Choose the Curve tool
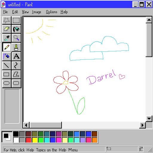 16,65
